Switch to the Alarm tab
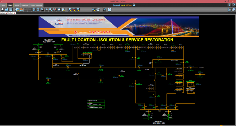This screenshot has height=126, width=236. coord(17,5)
